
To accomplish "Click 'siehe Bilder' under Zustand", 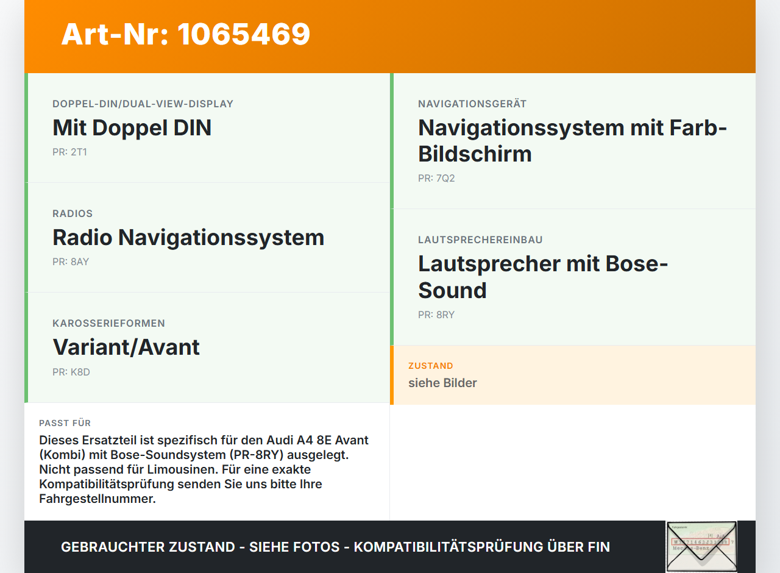I will coord(442,383).
